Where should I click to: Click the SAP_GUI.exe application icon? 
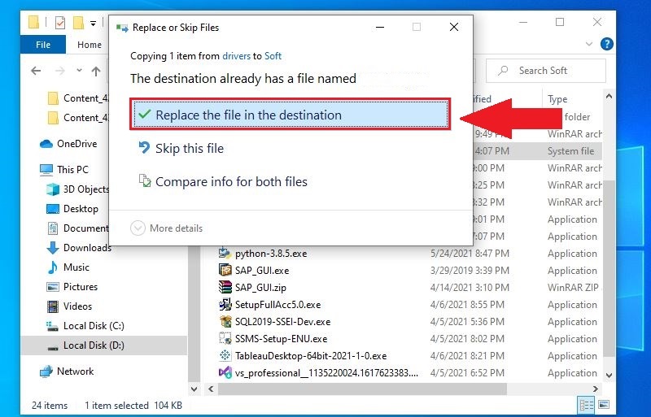point(225,270)
